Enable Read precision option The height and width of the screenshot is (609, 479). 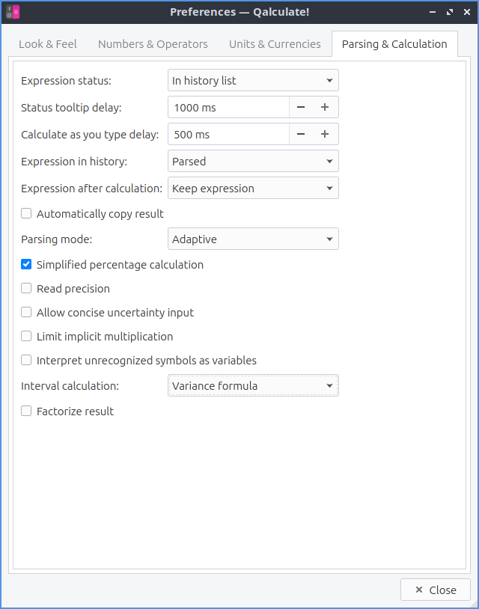pyautogui.click(x=27, y=289)
